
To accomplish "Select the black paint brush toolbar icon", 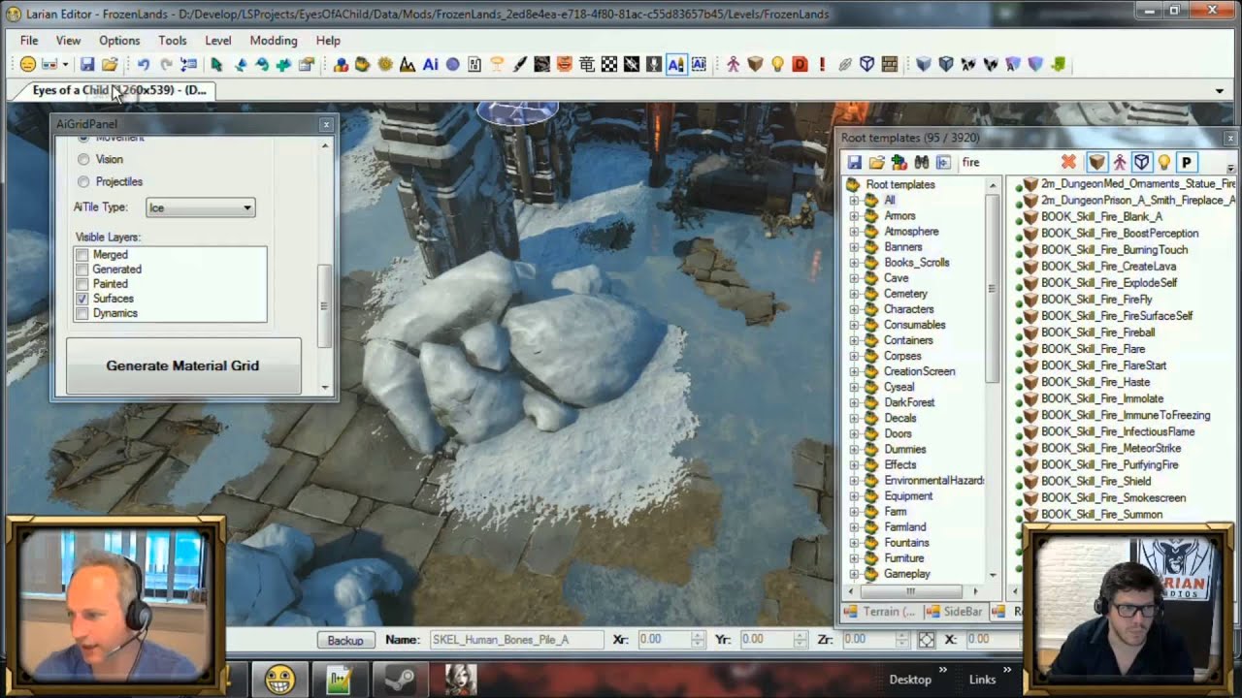I will pos(519,64).
